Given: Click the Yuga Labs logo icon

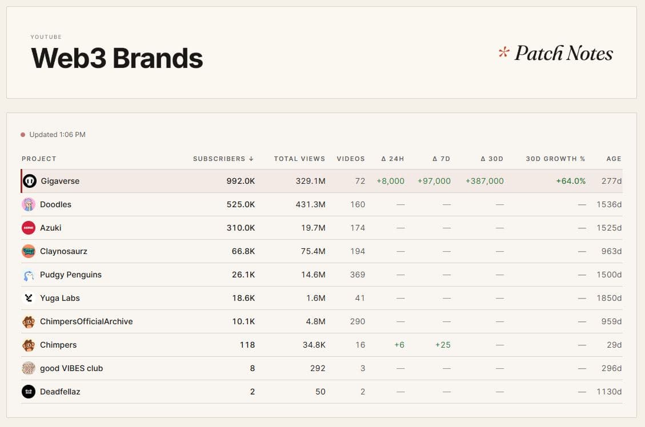Looking at the screenshot, I should (x=29, y=298).
